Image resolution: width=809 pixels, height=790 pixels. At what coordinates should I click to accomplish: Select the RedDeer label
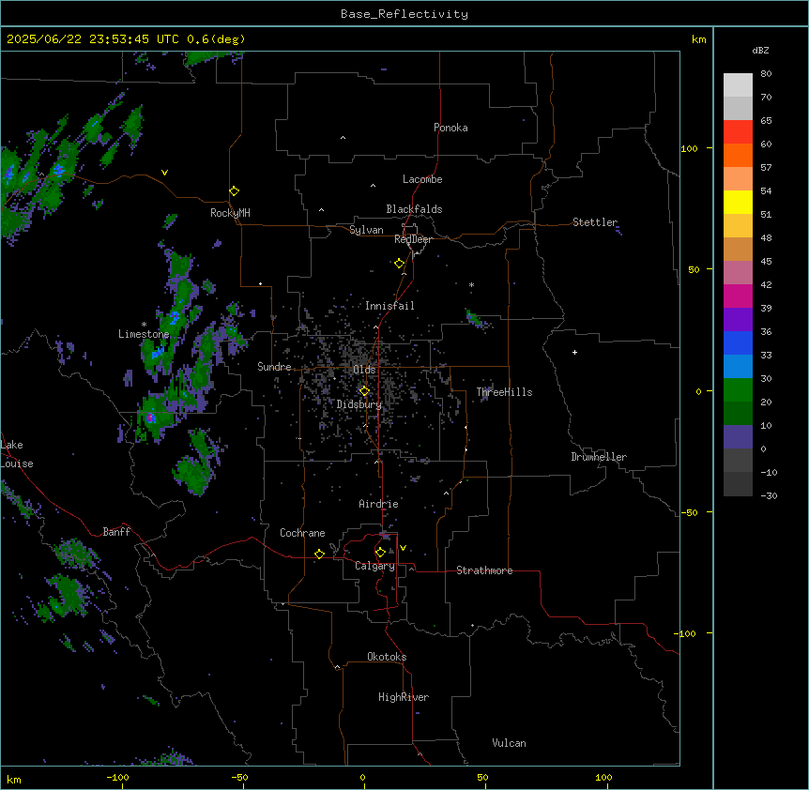[413, 239]
